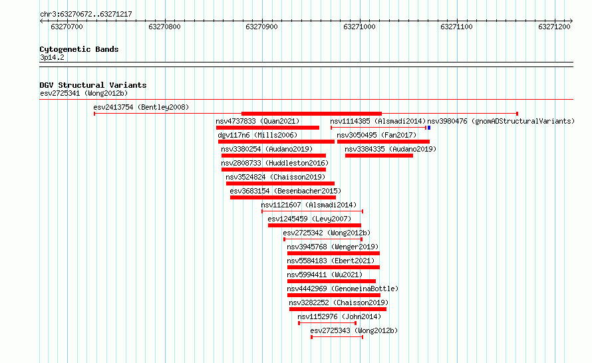The width and height of the screenshot is (592, 363).
Task: Open the DGV Structural Variants track title
Action: 93,85
